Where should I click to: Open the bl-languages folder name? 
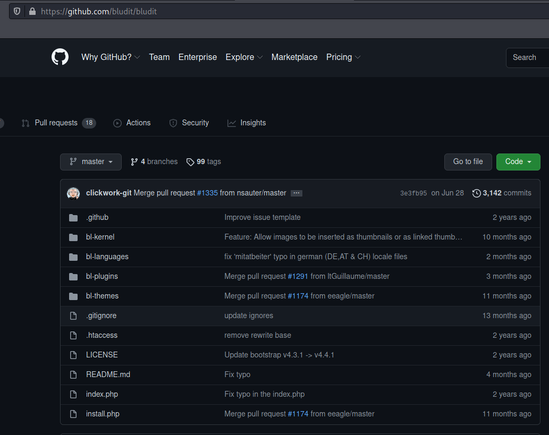pos(107,257)
